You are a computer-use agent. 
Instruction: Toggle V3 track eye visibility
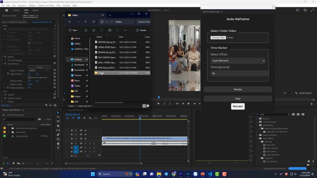click(x=85, y=131)
